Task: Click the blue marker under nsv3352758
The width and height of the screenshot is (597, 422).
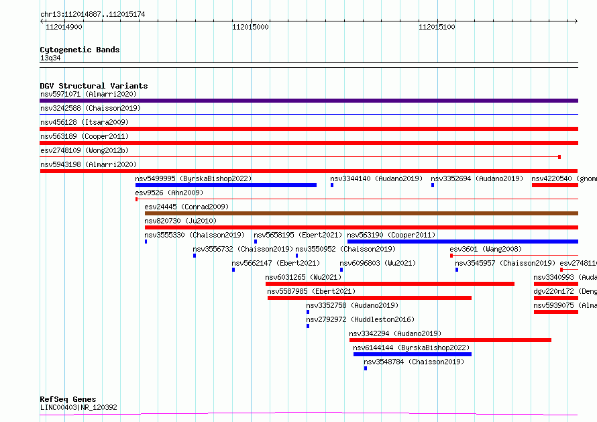Action: pos(308,312)
